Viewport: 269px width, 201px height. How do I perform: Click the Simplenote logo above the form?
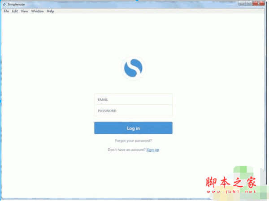tap(133, 68)
